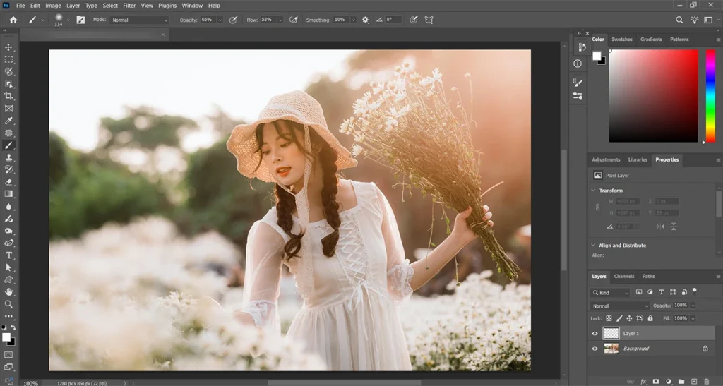The image size is (723, 386).
Task: Select the Move tool
Action: click(9, 47)
